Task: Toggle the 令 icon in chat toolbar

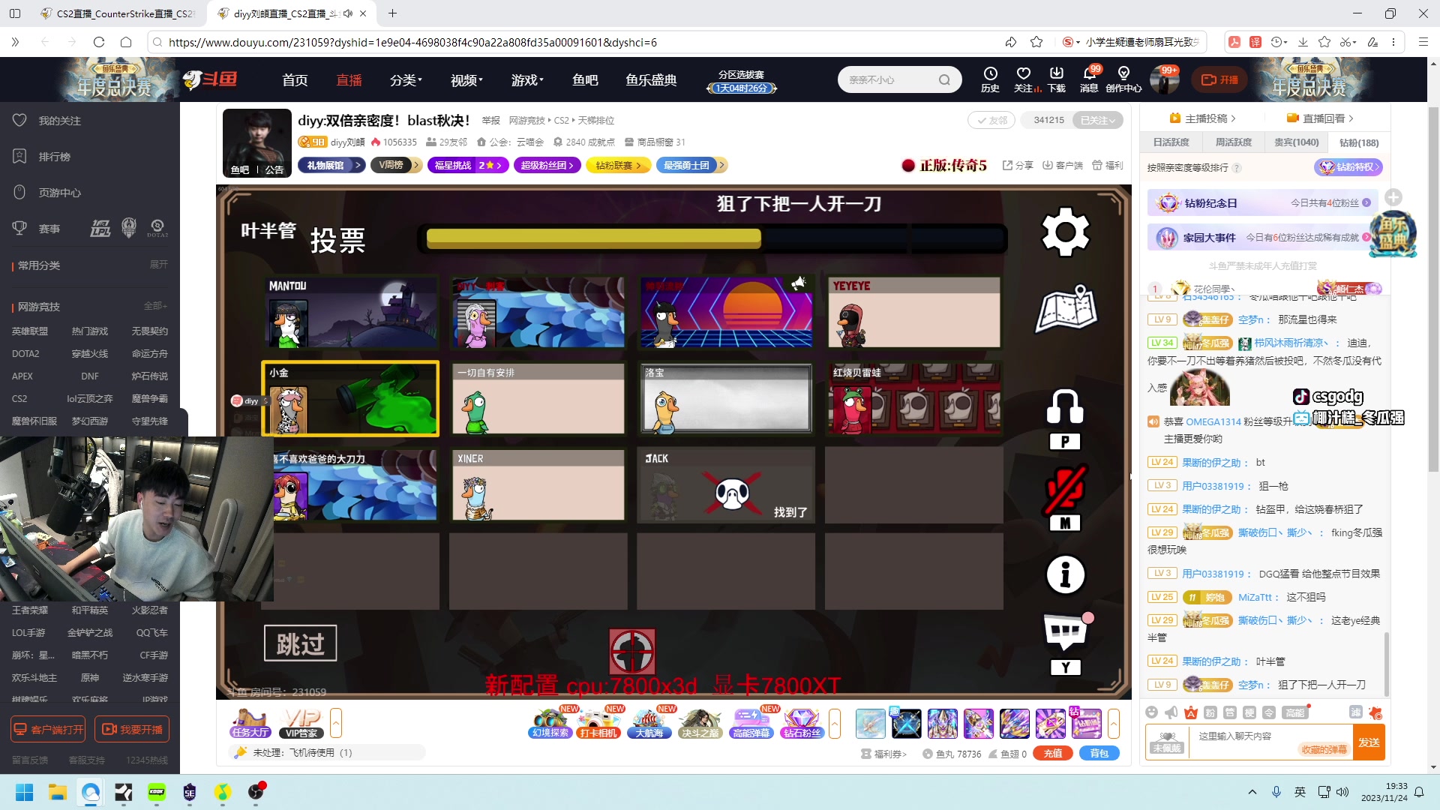Action: point(1269,712)
